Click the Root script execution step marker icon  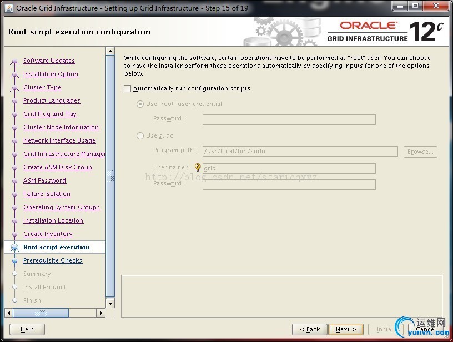tap(14, 248)
